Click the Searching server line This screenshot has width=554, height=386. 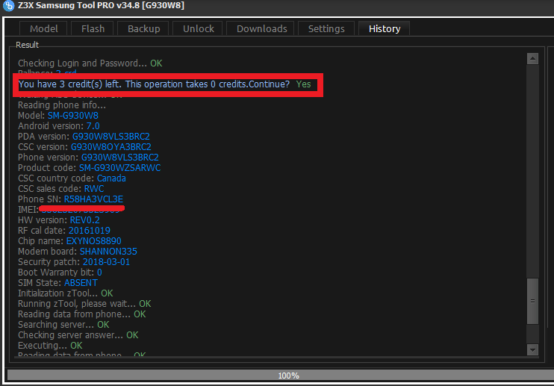[63, 325]
